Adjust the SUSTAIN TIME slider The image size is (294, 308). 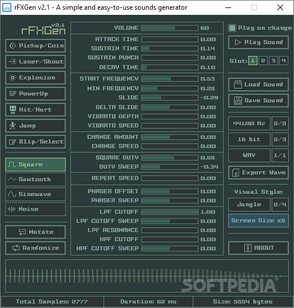click(170, 49)
